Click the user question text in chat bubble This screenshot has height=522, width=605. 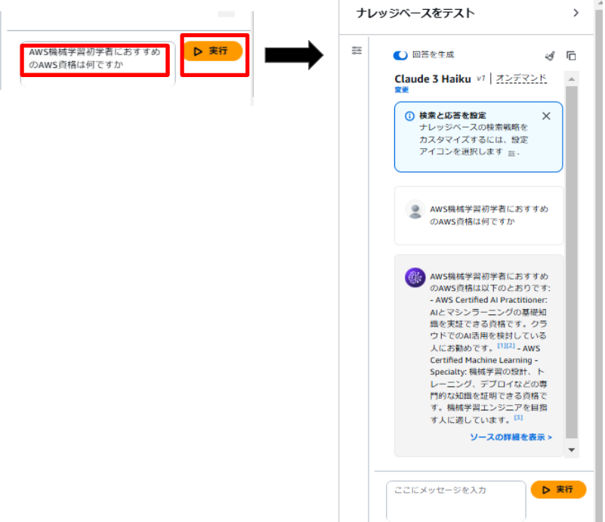(489, 215)
